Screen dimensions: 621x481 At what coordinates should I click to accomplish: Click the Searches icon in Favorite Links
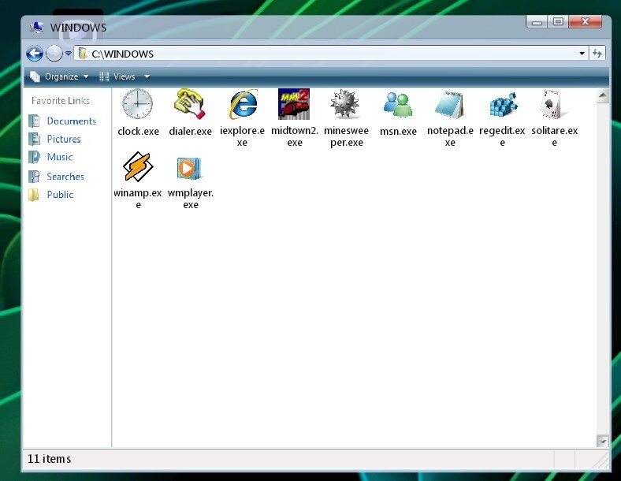pos(35,177)
